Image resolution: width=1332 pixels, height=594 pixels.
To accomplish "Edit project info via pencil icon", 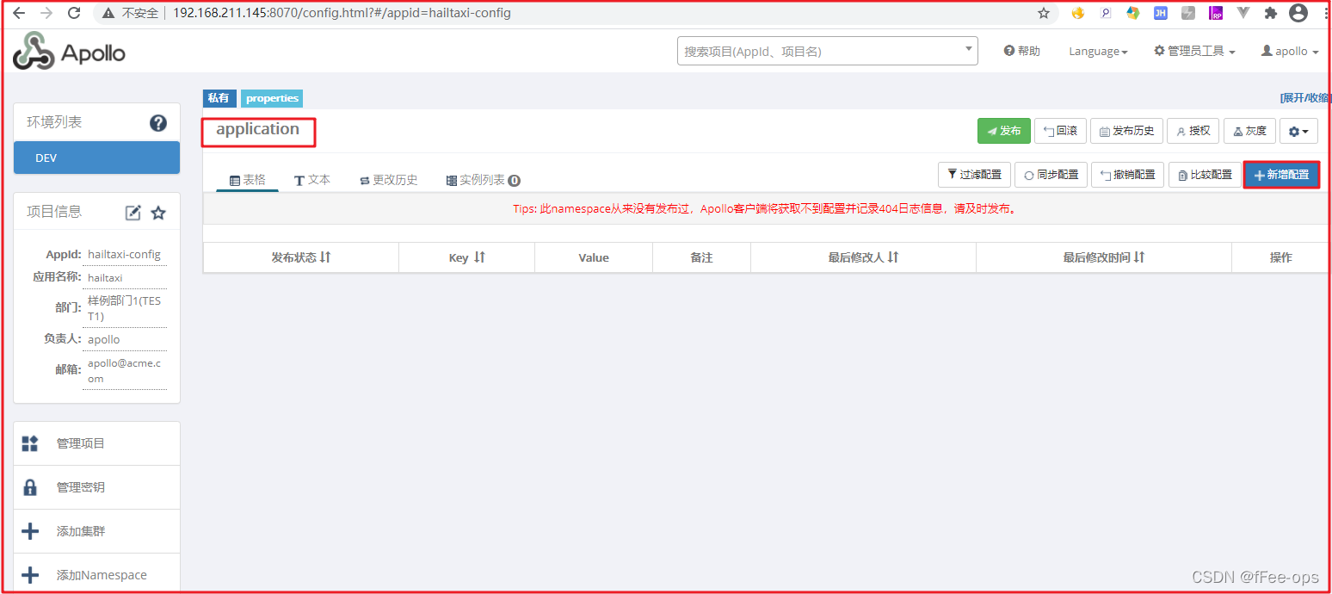I will (133, 213).
